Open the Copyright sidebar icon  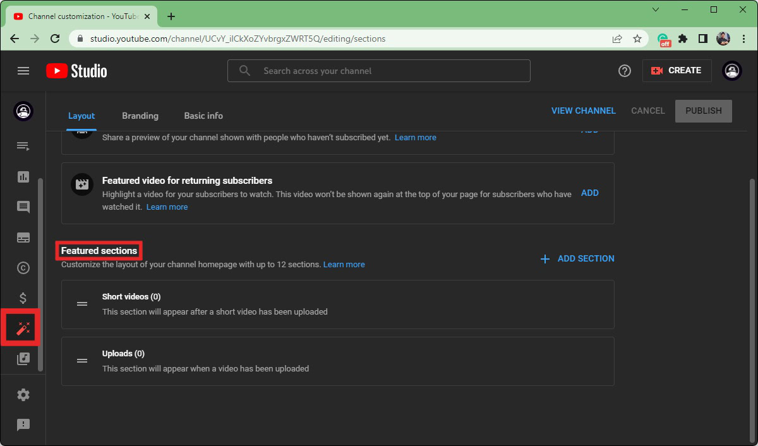[x=23, y=268]
